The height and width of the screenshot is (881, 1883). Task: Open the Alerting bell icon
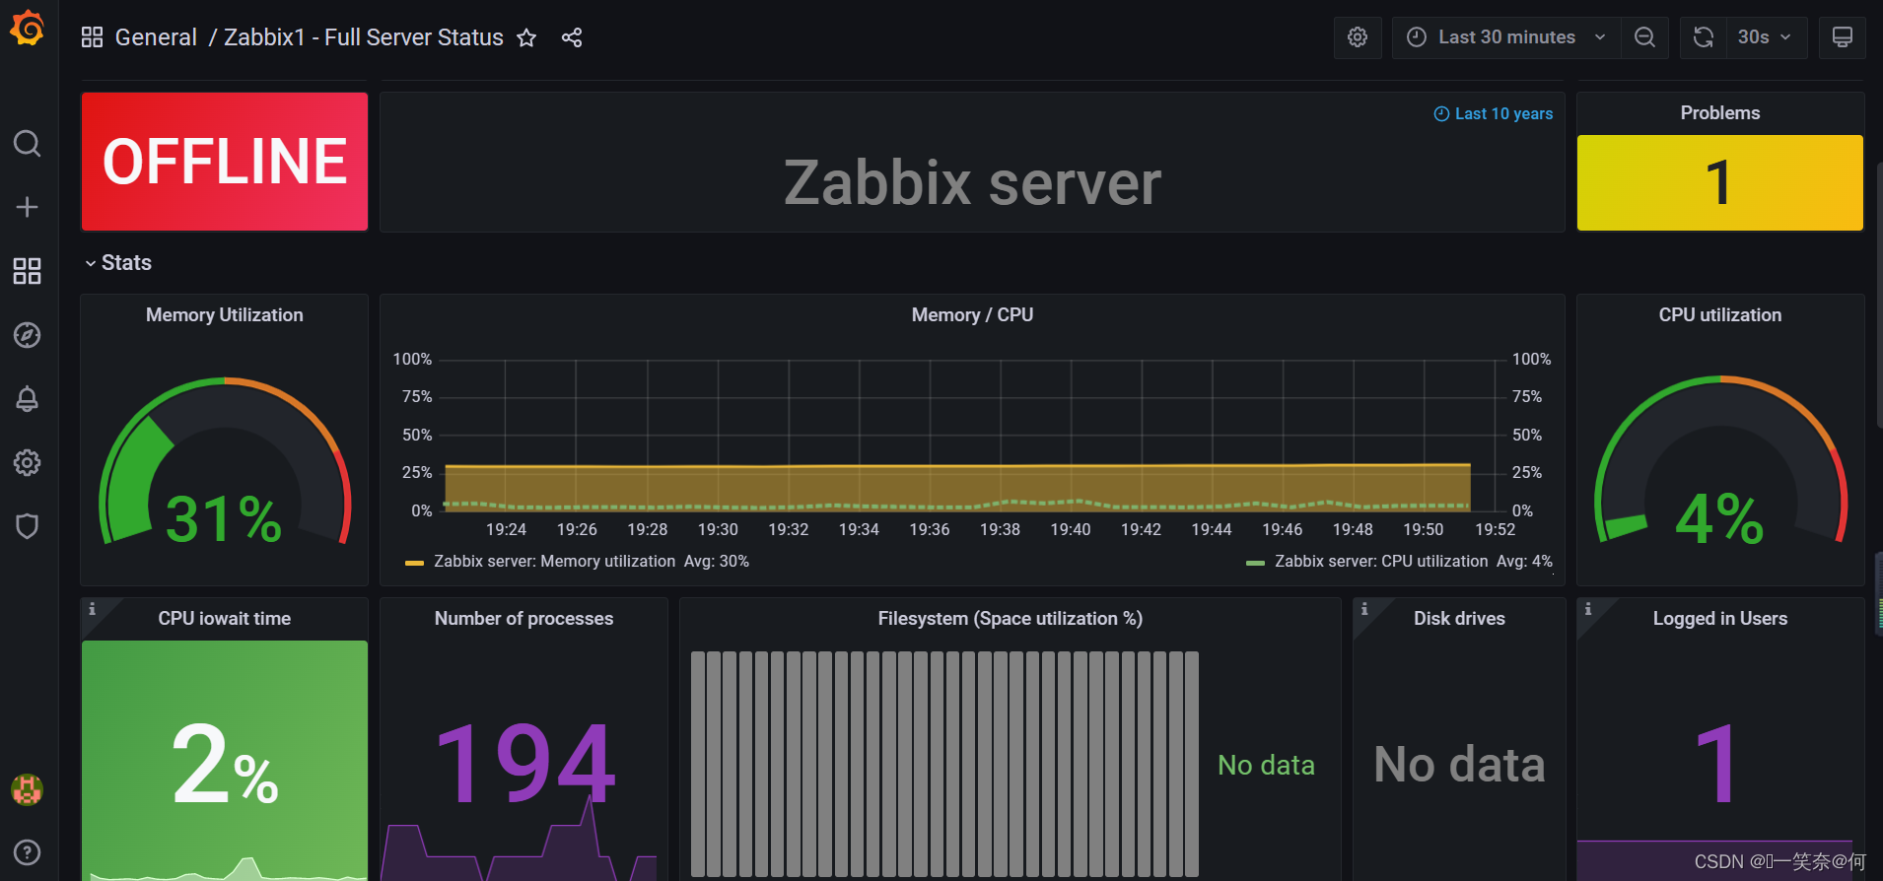tap(27, 399)
